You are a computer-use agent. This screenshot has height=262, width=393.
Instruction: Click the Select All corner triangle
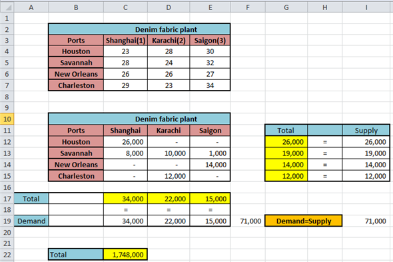pos(7,7)
